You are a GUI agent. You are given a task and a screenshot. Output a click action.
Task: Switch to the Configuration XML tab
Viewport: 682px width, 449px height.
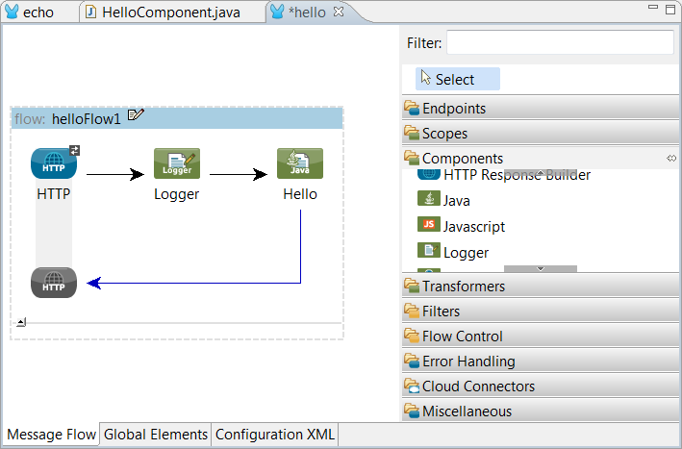(275, 435)
